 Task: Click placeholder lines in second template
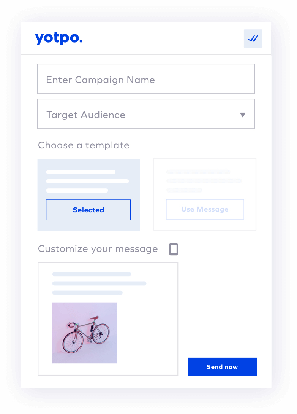point(204,181)
